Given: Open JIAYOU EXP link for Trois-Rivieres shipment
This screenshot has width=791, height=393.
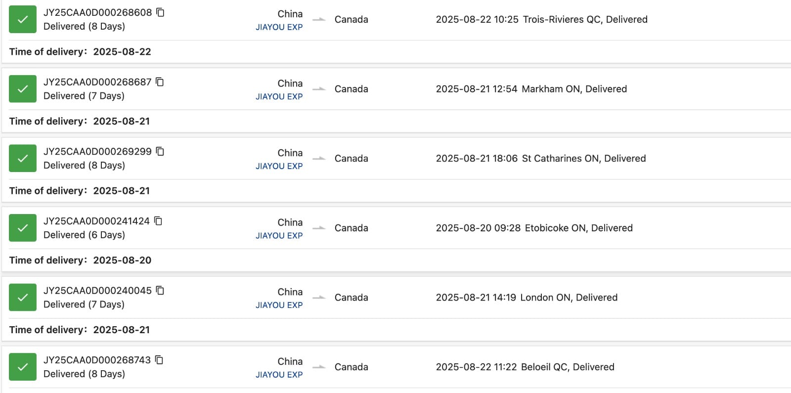Looking at the screenshot, I should 279,27.
